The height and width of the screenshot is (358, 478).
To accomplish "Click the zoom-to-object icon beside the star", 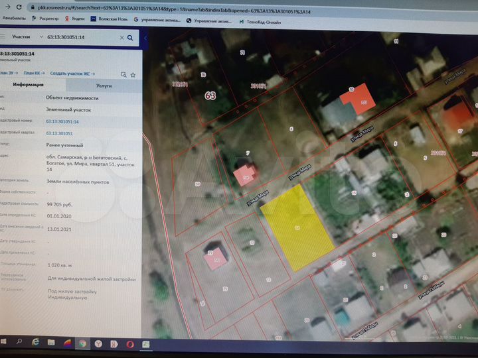I will click(x=123, y=74).
